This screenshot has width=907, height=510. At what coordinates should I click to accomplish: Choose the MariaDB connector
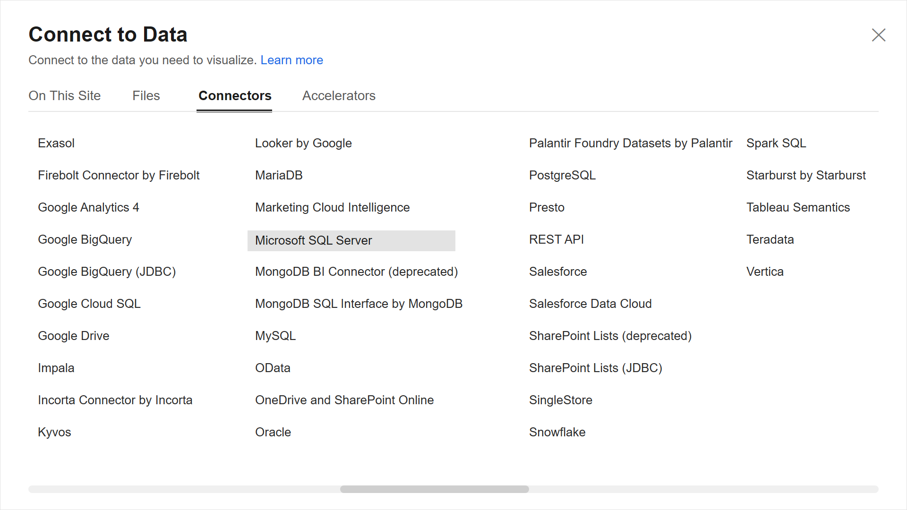coord(279,175)
